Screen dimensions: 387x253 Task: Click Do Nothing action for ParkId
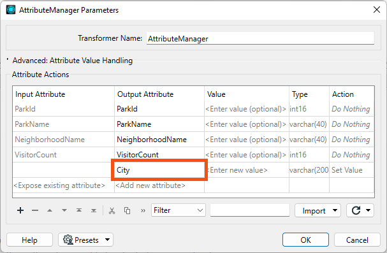(x=352, y=109)
